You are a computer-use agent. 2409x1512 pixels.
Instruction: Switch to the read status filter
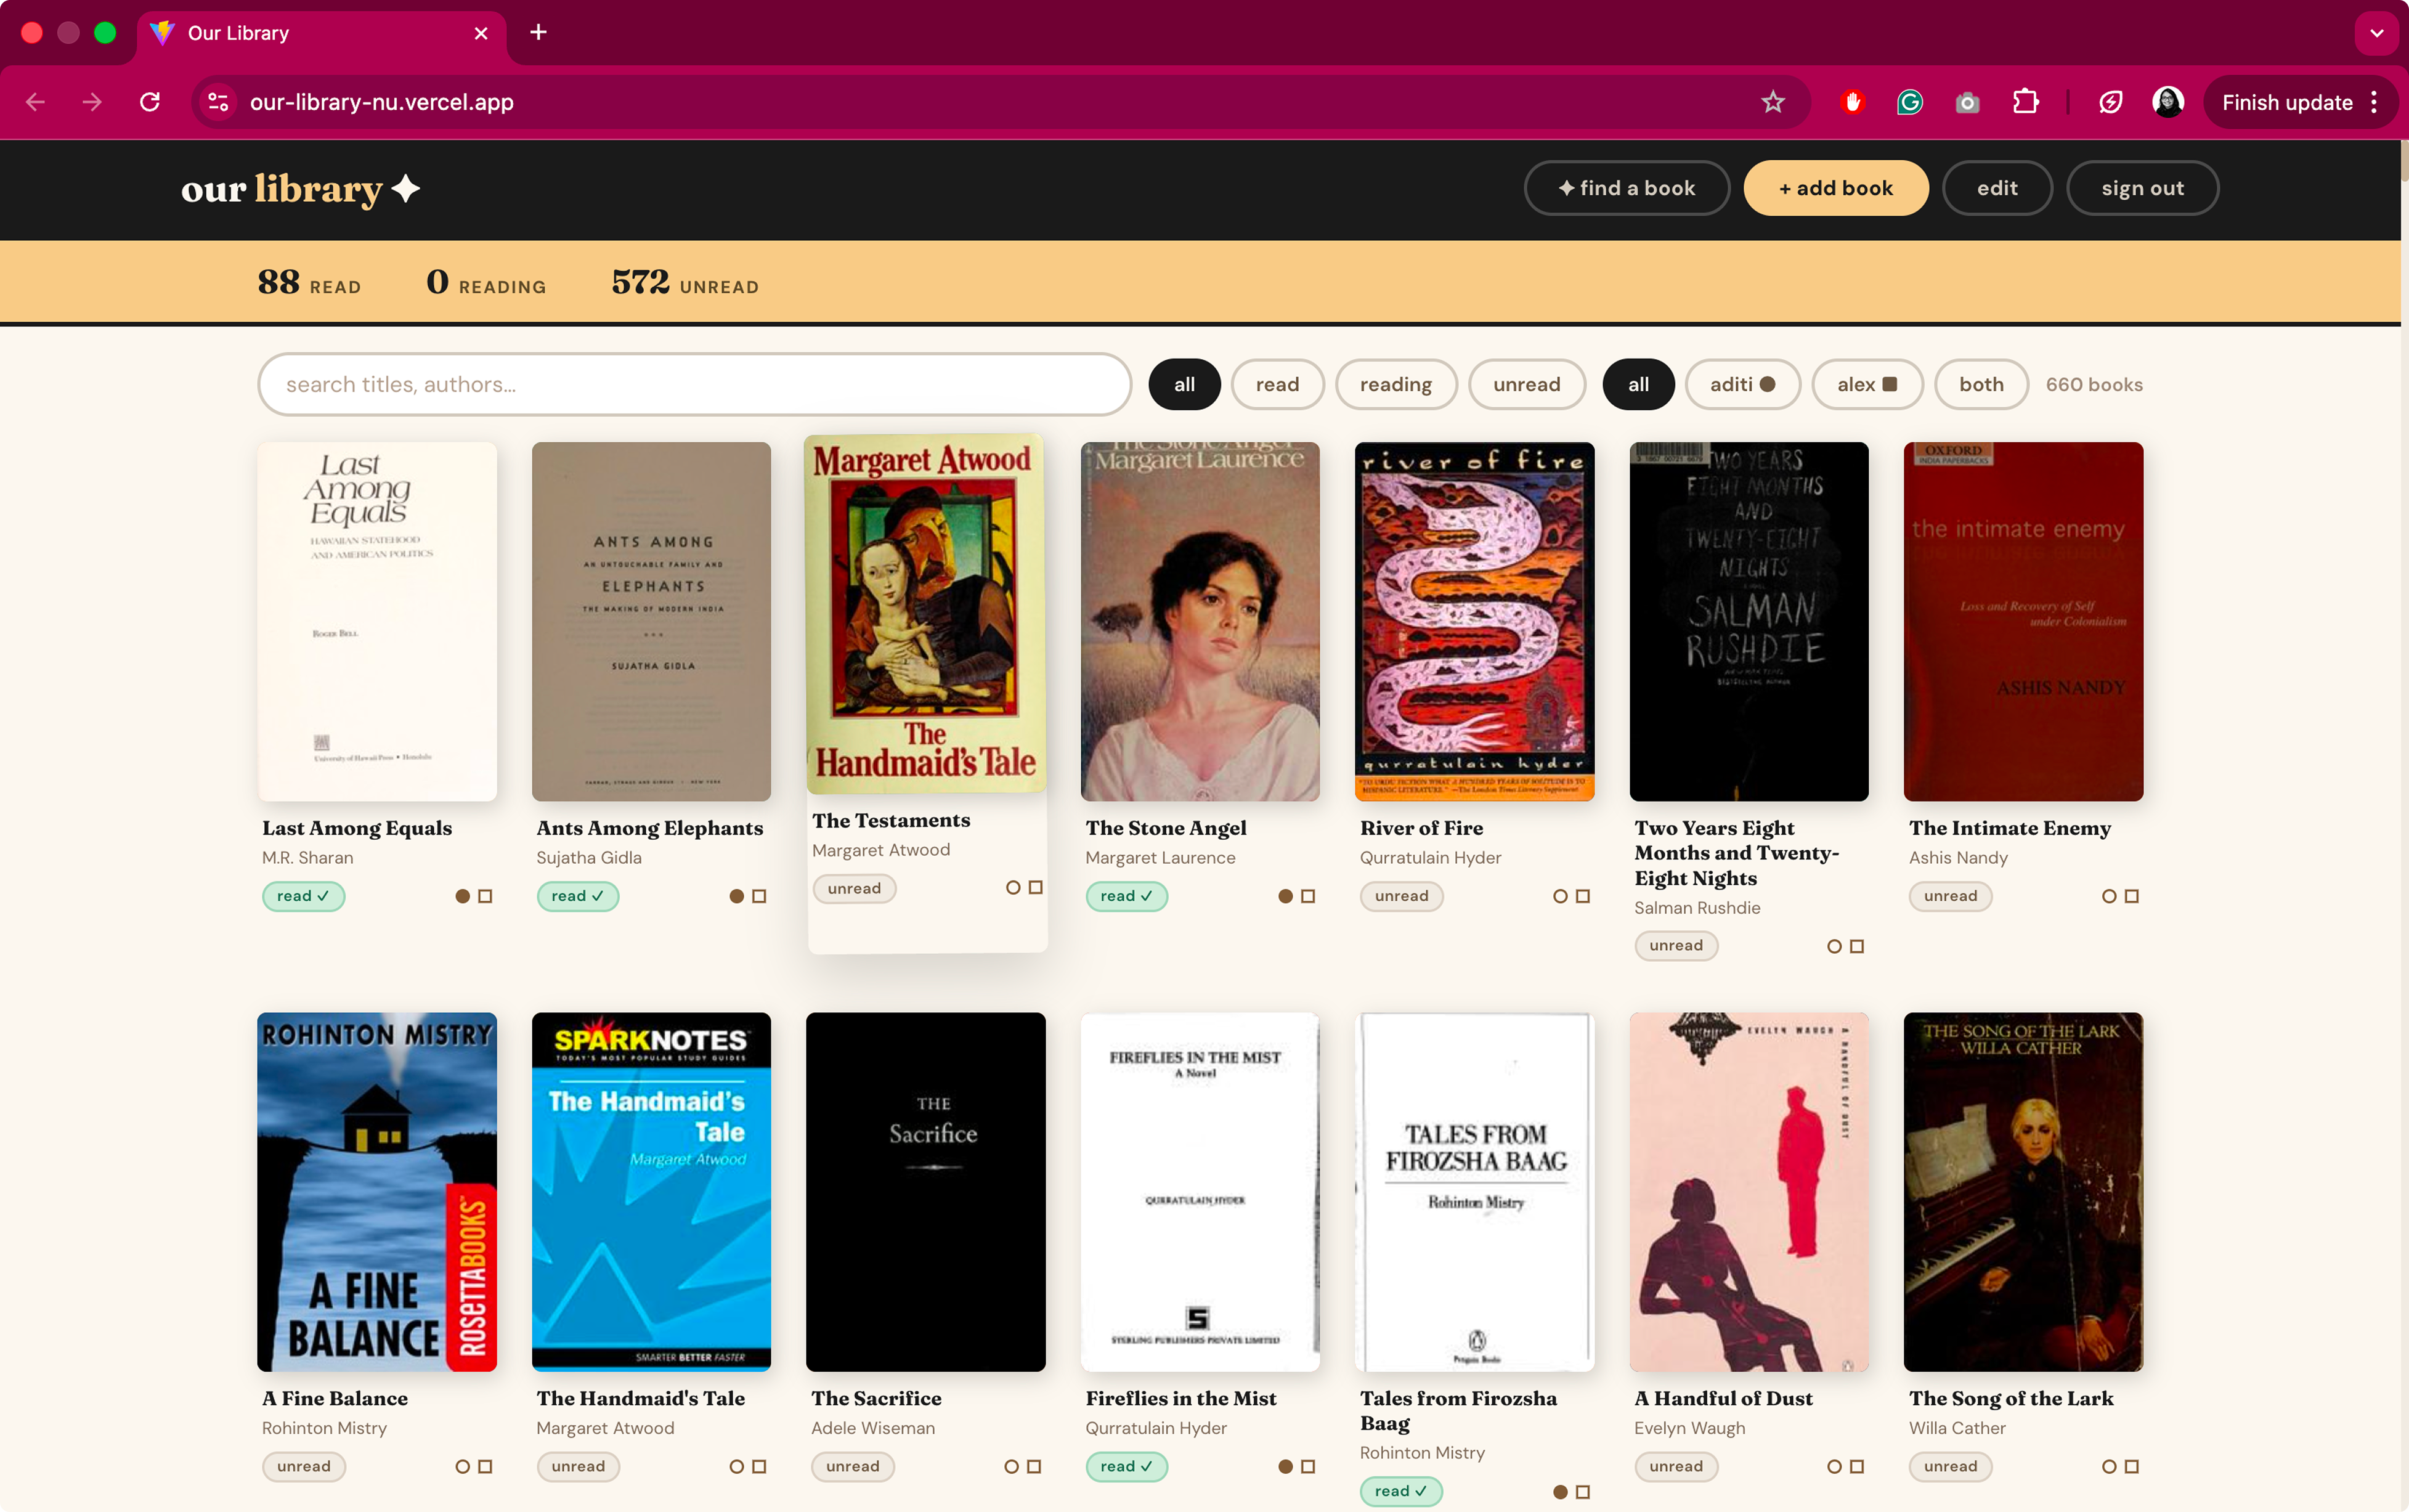[x=1277, y=384]
